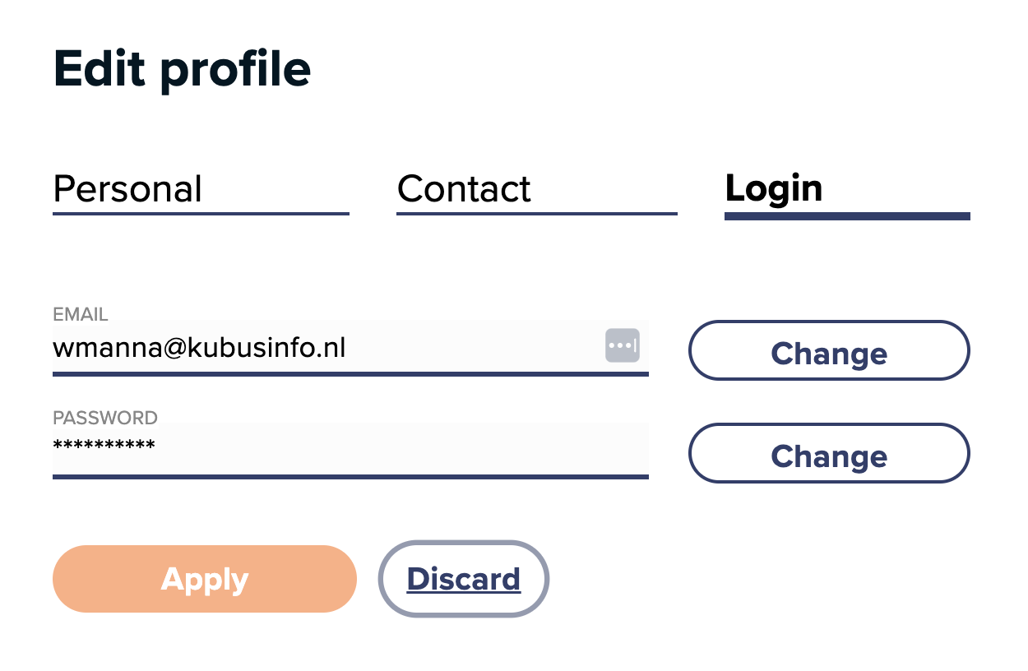Click Change button beside the email field
1028x671 pixels.
pyautogui.click(x=829, y=350)
